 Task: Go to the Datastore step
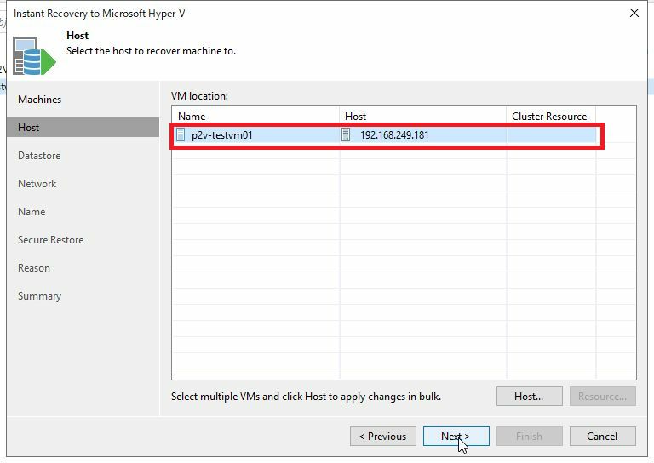pos(39,156)
